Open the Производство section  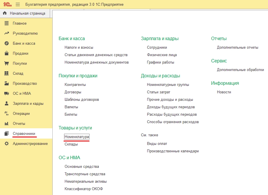point(25,84)
